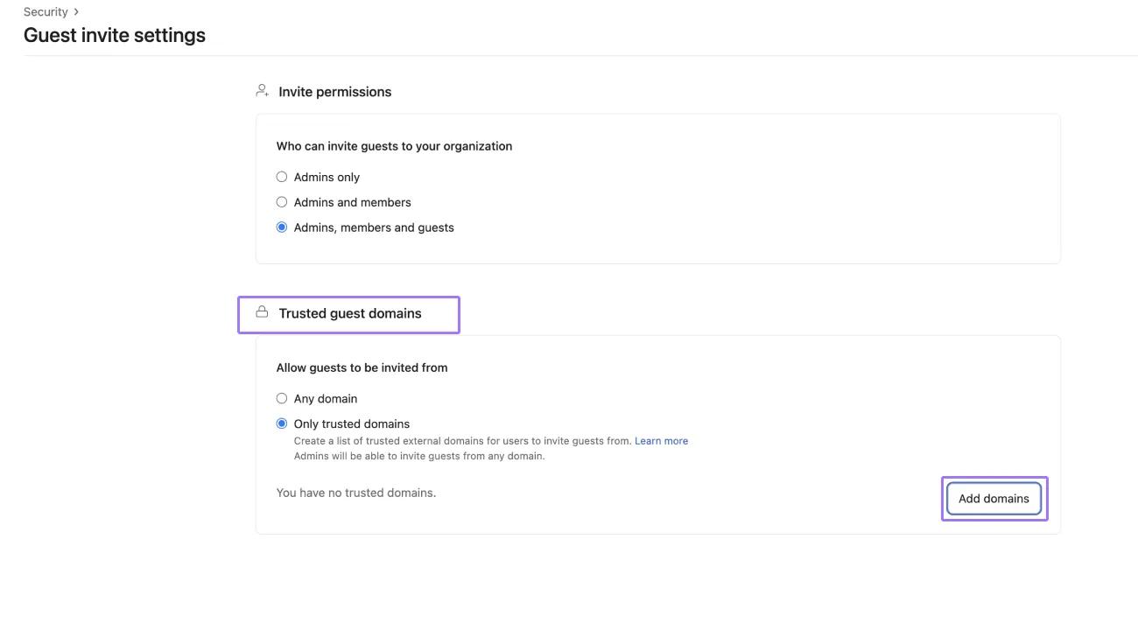Screen dimensions: 1138x637
Task: Click the invite permissions person icon
Action: pos(261,90)
